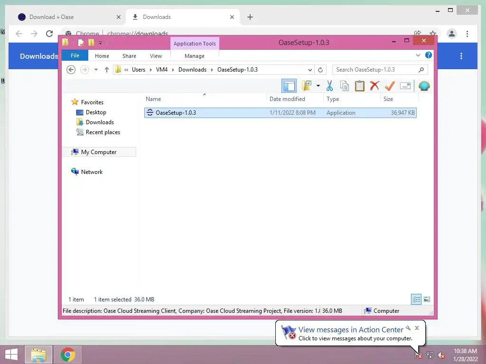The height and width of the screenshot is (364, 486).
Task: Expand the folder options toolbar dropdown arrow
Action: click(318, 86)
